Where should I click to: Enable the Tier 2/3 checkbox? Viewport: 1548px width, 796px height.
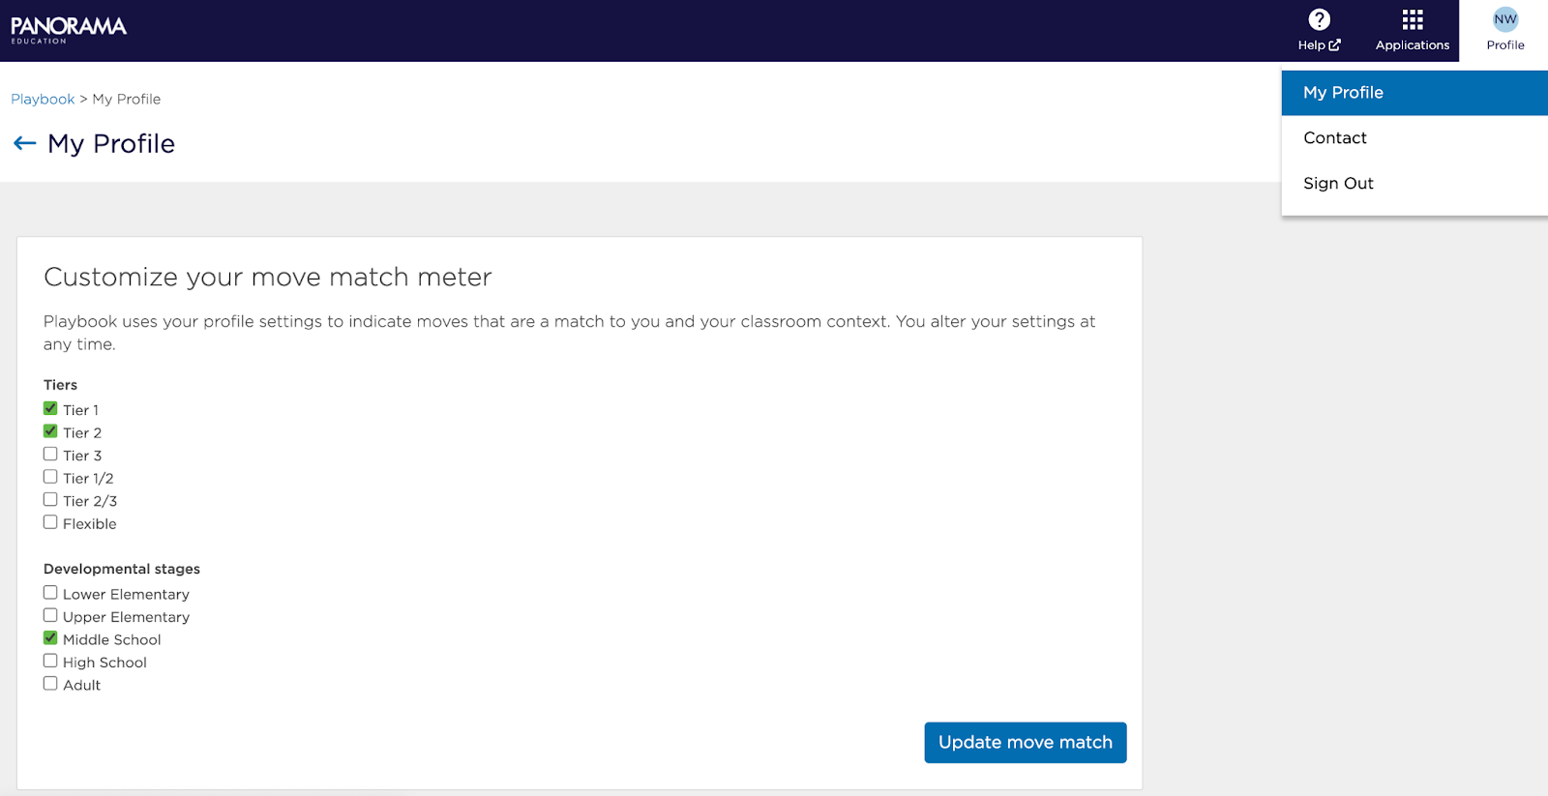(x=50, y=499)
